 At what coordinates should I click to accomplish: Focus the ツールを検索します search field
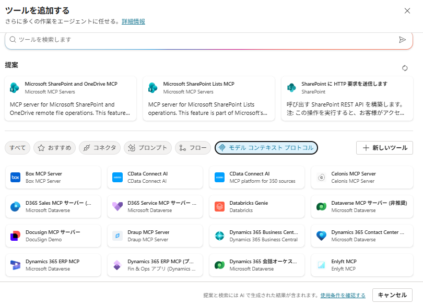pos(209,40)
